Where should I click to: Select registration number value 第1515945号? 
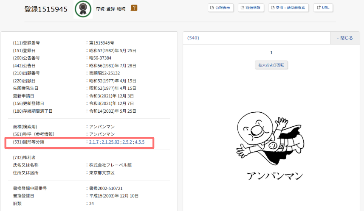(102, 43)
